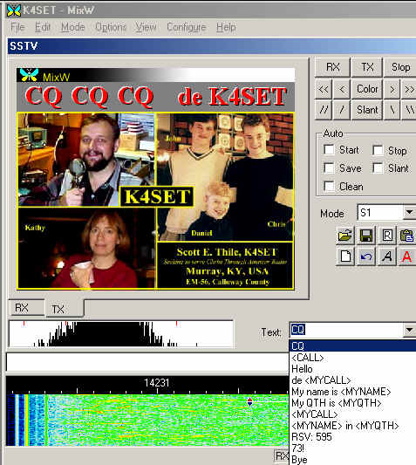This screenshot has width=416, height=465.
Task: Shift color left one step with the < button
Action: pyautogui.click(x=342, y=89)
